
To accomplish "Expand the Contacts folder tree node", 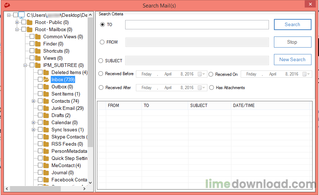I will [33, 101].
